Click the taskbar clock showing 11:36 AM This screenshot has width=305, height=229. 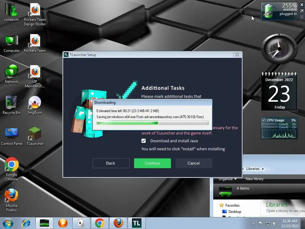290,223
